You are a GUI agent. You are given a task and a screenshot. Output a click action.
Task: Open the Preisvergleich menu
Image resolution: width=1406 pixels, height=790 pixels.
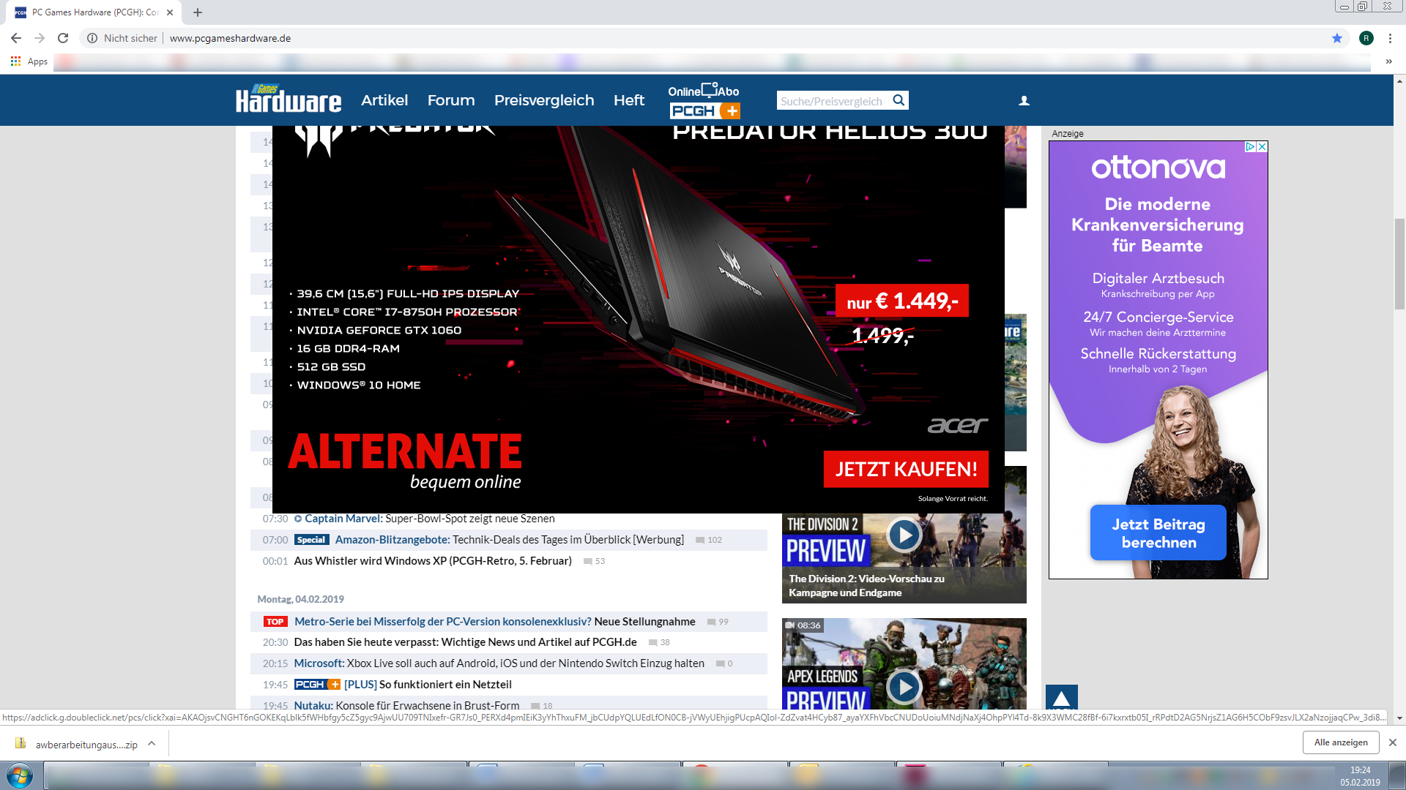[544, 100]
